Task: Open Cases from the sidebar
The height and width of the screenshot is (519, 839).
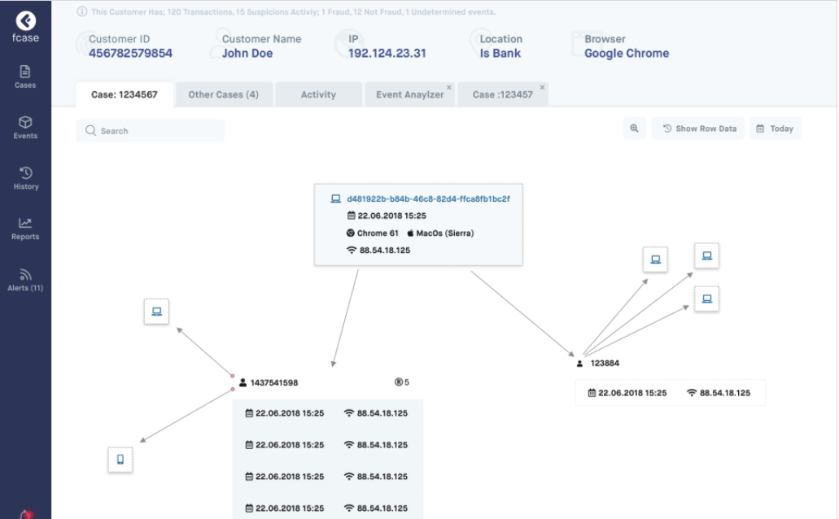Action: click(25, 76)
